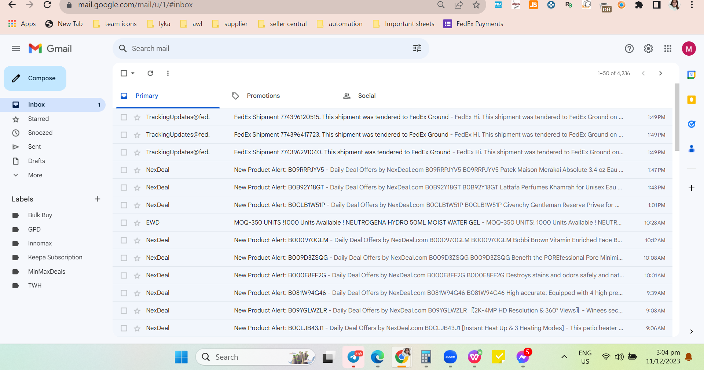Refresh the inbox

click(150, 73)
